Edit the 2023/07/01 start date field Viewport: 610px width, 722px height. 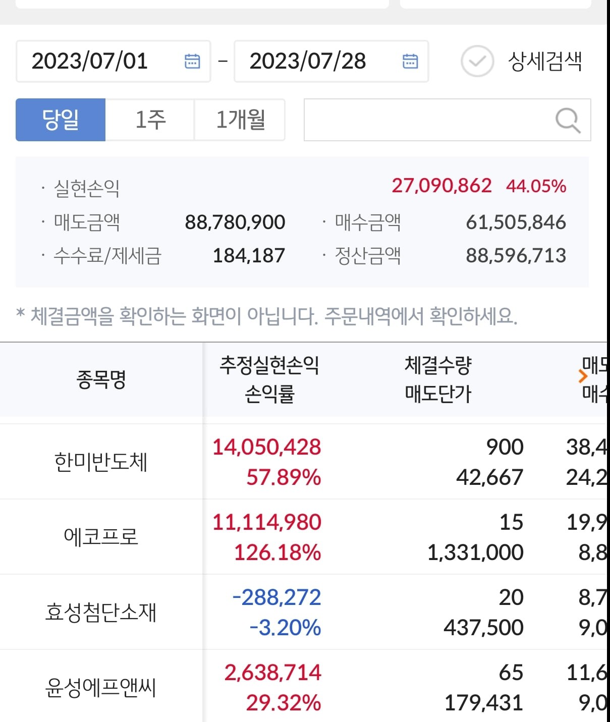tap(113, 61)
